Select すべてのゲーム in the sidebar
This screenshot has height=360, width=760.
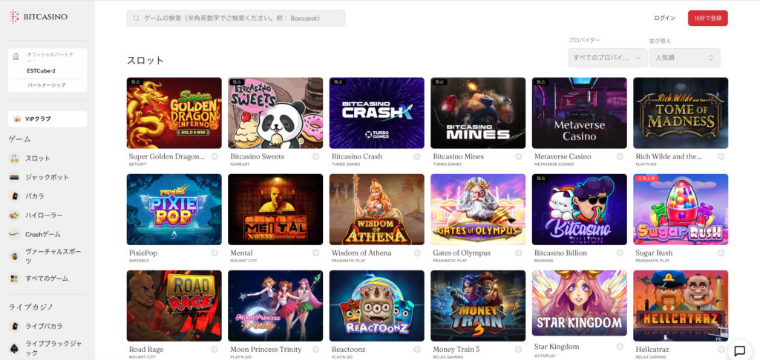tap(47, 279)
